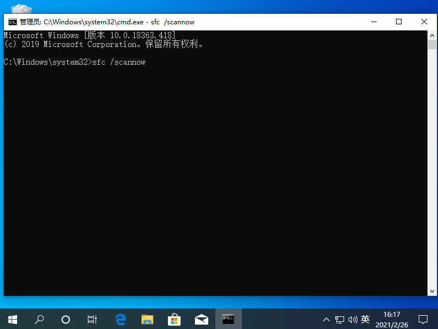This screenshot has height=329, width=438.
Task: Open the volume control tray icon
Action: [x=352, y=320]
